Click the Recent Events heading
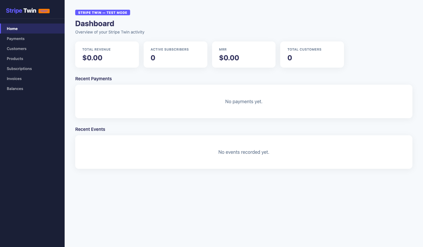Screen dimensions: 423x247 click(x=90, y=129)
